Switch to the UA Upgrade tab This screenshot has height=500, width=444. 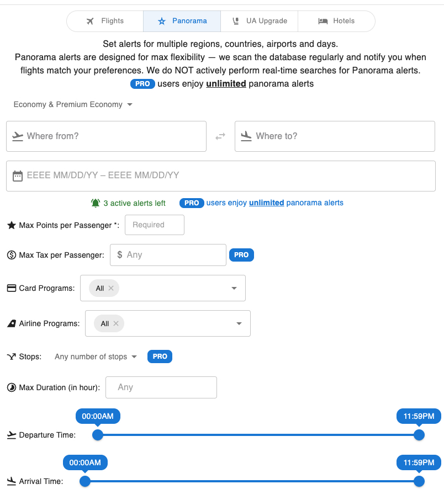click(259, 20)
